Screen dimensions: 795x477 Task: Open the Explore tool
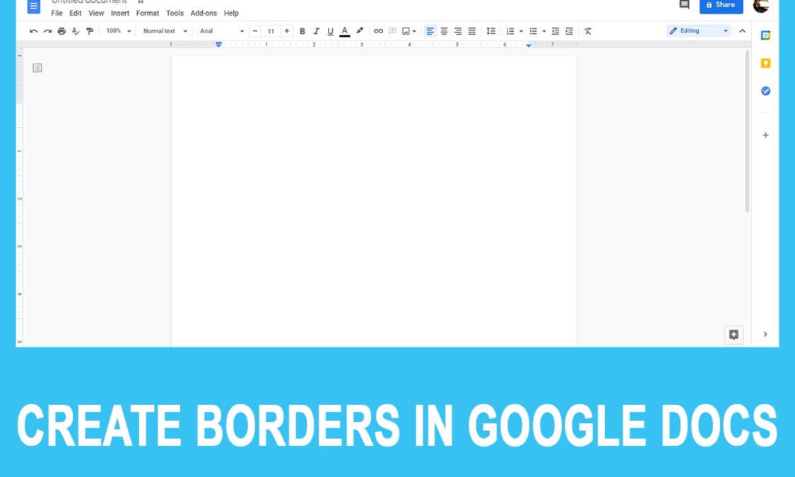[734, 334]
